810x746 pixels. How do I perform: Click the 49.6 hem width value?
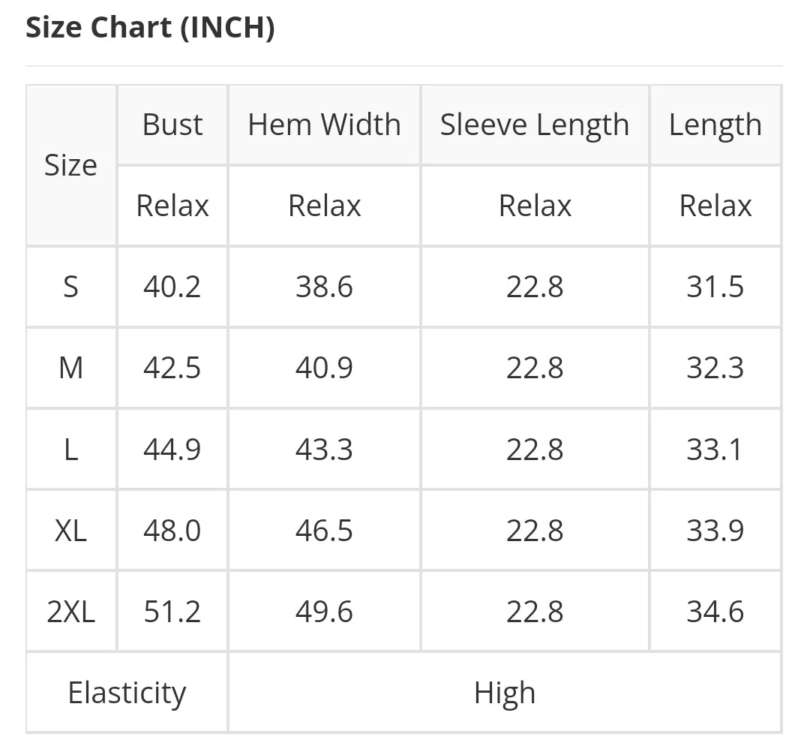point(325,612)
